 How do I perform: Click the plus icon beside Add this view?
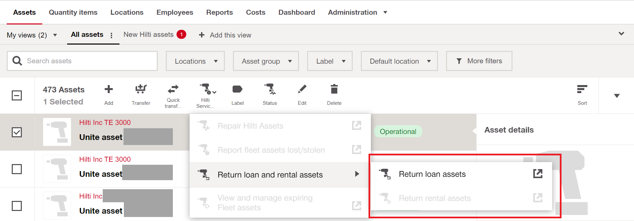(x=202, y=35)
